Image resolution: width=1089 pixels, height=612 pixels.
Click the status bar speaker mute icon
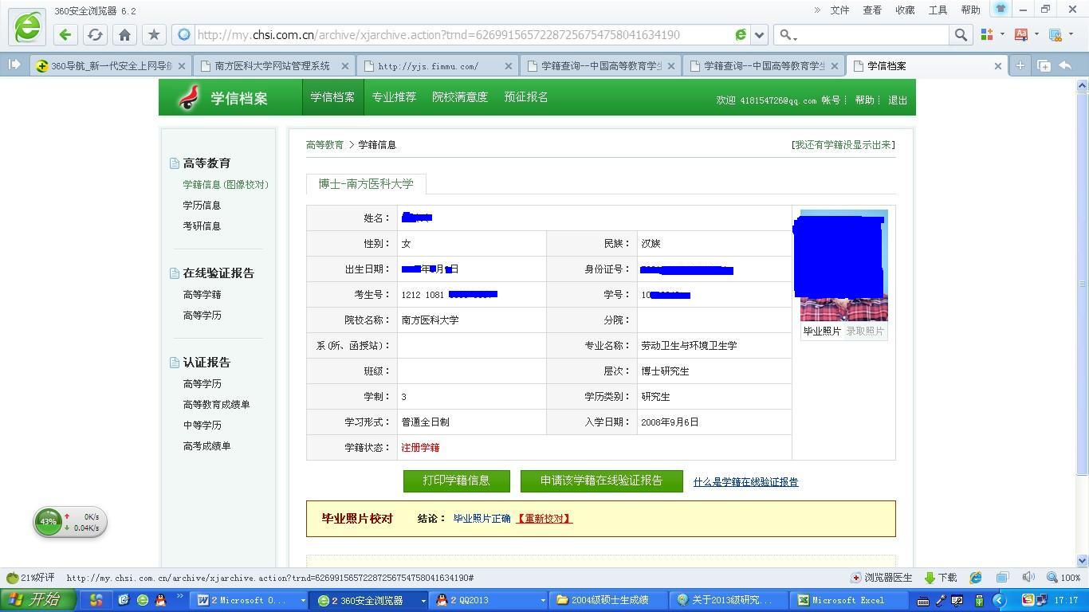(1028, 578)
